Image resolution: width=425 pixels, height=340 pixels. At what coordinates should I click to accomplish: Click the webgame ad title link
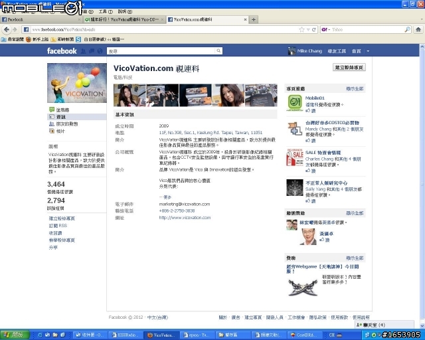(323, 269)
